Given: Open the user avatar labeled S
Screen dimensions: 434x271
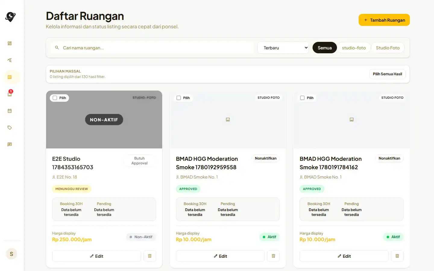Looking at the screenshot, I should tap(11, 254).
